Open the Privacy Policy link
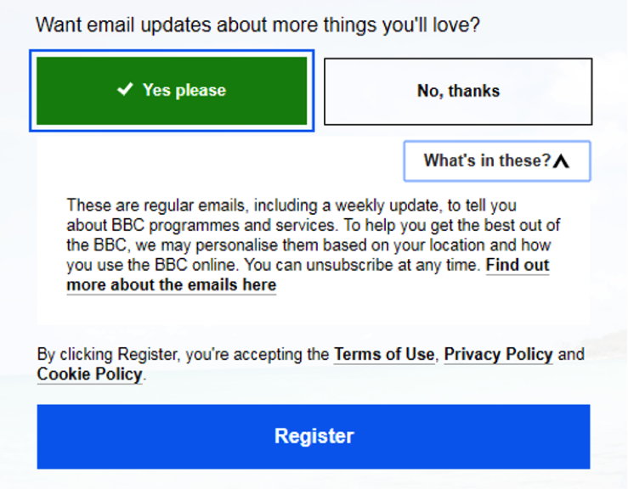This screenshot has height=489, width=628. 499,355
